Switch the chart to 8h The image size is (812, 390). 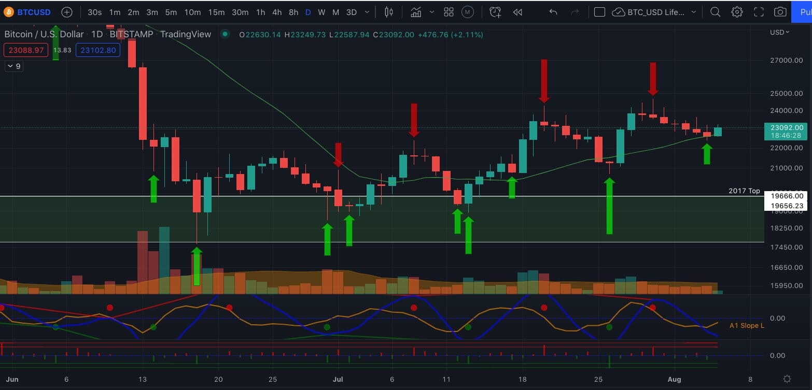coord(293,12)
